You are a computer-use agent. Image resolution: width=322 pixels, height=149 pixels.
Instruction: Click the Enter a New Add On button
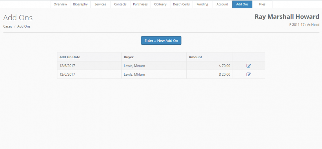coord(161,41)
